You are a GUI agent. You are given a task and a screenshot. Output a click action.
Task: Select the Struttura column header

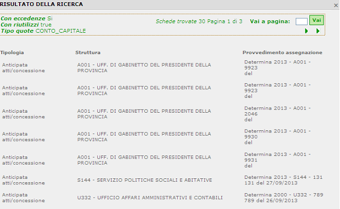[x=88, y=53]
